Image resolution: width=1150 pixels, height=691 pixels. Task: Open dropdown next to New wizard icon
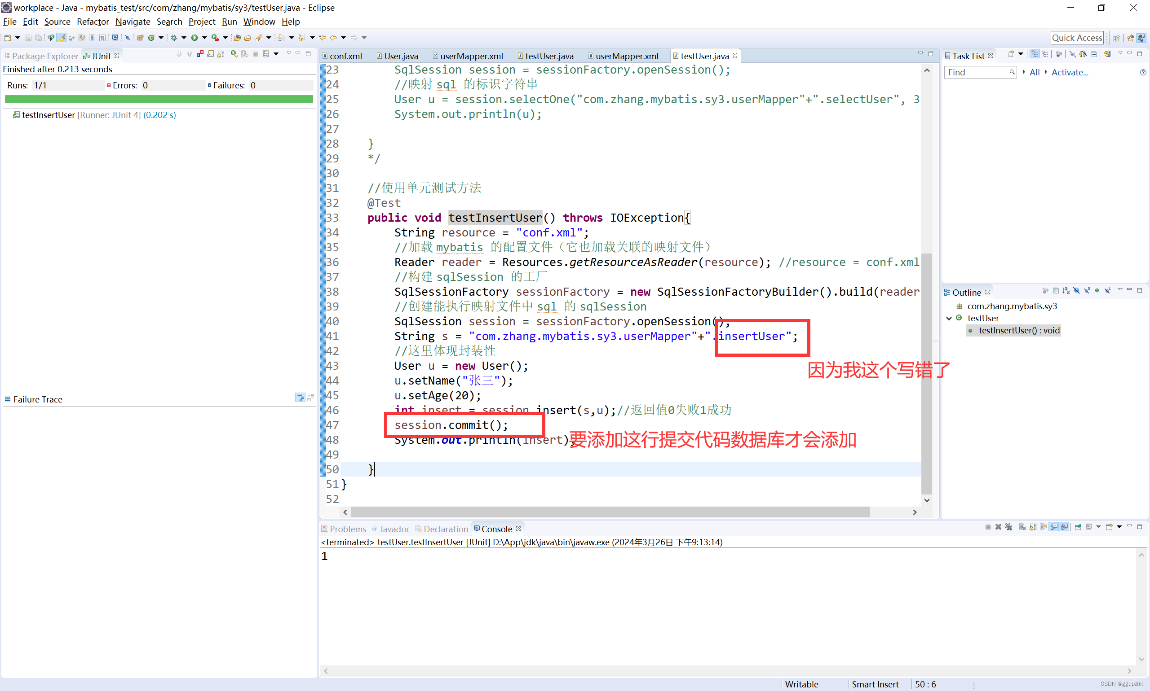[x=18, y=38]
